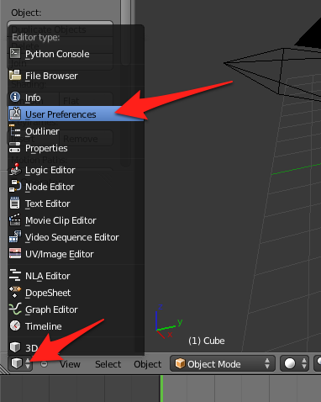This screenshot has height=402, width=321.
Task: Select Python Console editor type
Action: 76,54
